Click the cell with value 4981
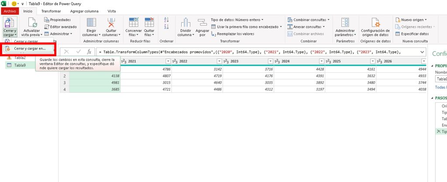This screenshot has height=182, width=447. (x=95, y=83)
